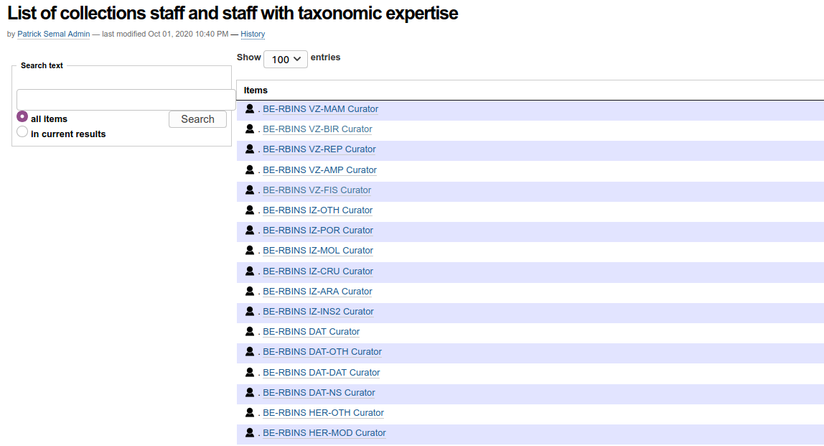The width and height of the screenshot is (824, 446).
Task: Open the BE-RBINS VZ-BIR Curator entry
Action: [x=317, y=129]
